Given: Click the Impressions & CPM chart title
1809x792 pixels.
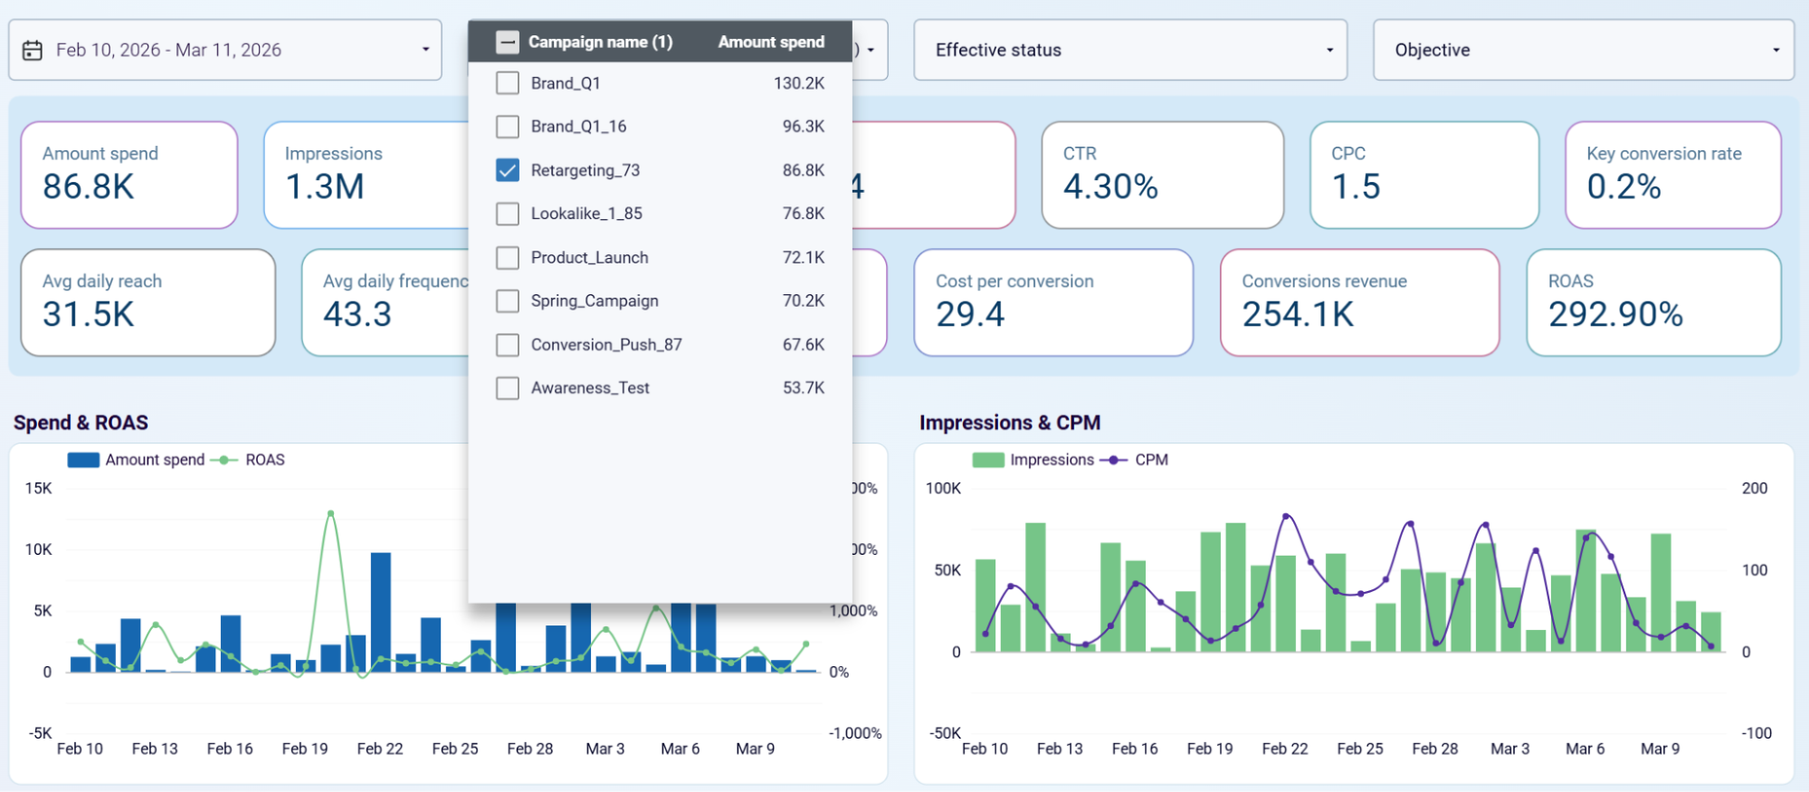Looking at the screenshot, I should (x=1010, y=423).
